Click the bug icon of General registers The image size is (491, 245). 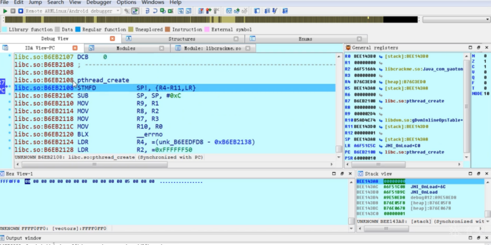point(348,48)
